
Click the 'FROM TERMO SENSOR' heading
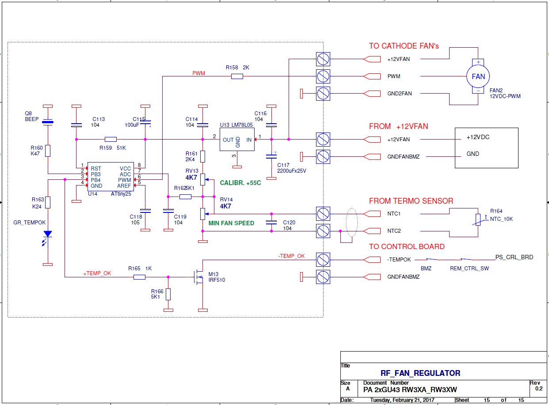411,201
